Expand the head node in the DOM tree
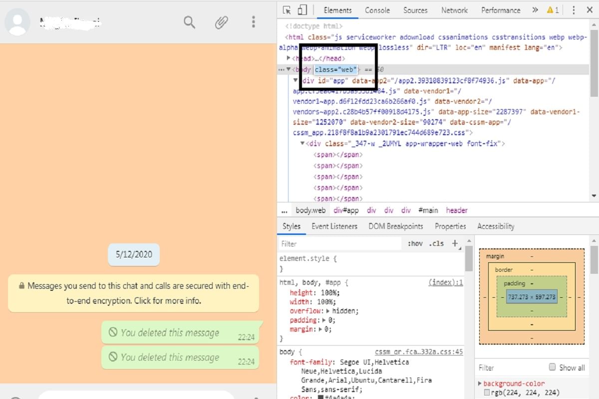Image resolution: width=599 pixels, height=399 pixels. coord(289,58)
